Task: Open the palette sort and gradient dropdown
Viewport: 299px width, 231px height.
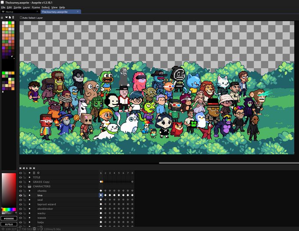Action: coord(7,17)
